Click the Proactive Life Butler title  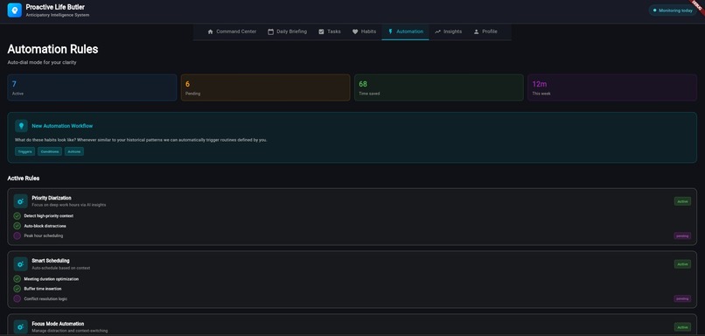pos(55,7)
